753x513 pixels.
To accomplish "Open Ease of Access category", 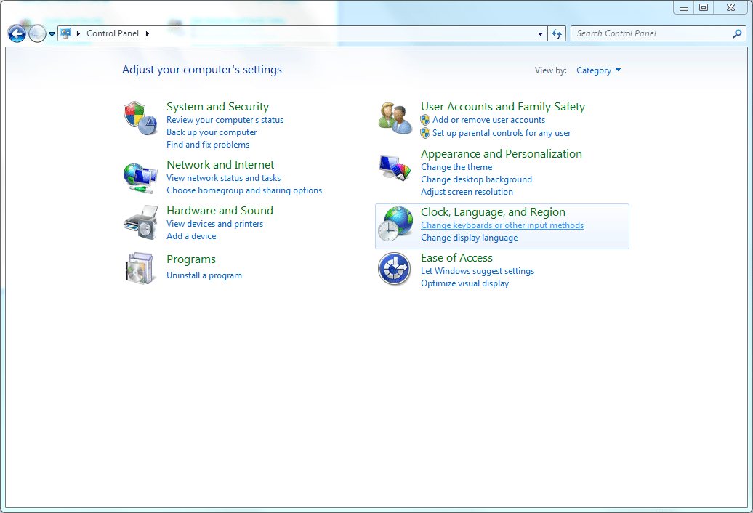I will click(456, 258).
